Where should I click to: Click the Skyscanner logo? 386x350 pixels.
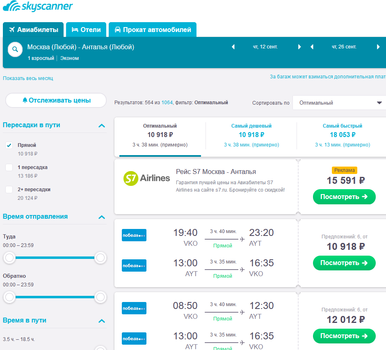click(x=38, y=6)
